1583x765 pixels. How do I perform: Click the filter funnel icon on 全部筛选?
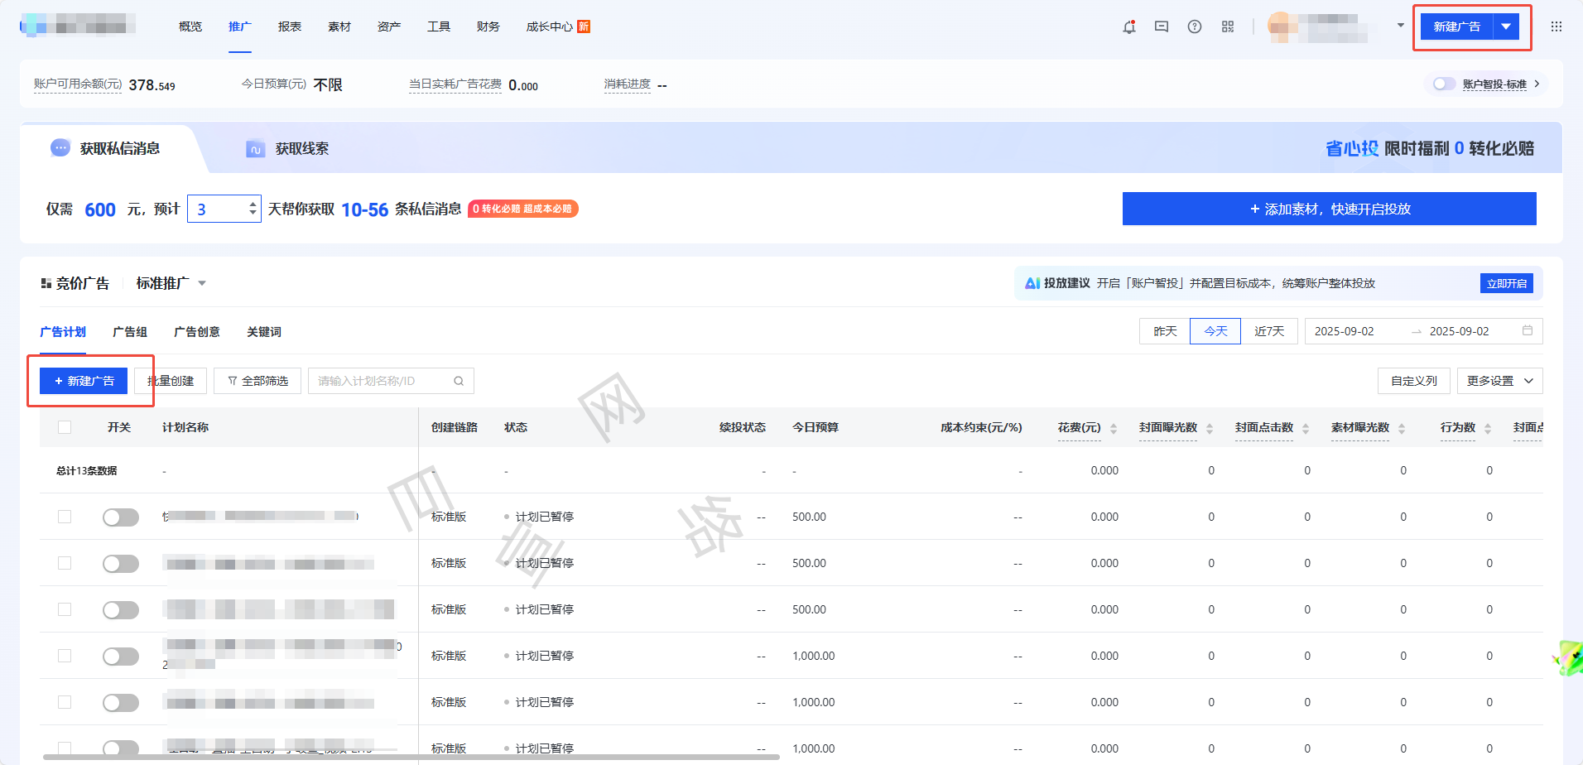click(233, 381)
